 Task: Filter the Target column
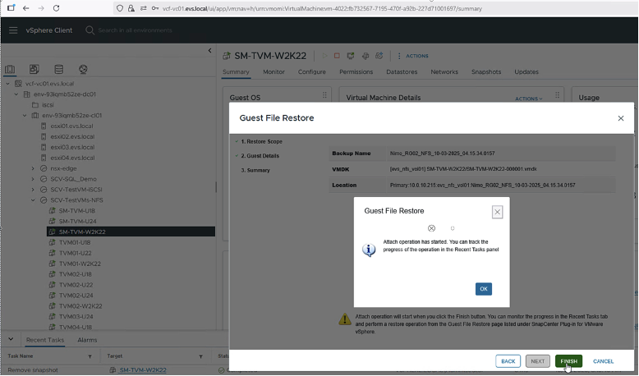tap(201, 356)
